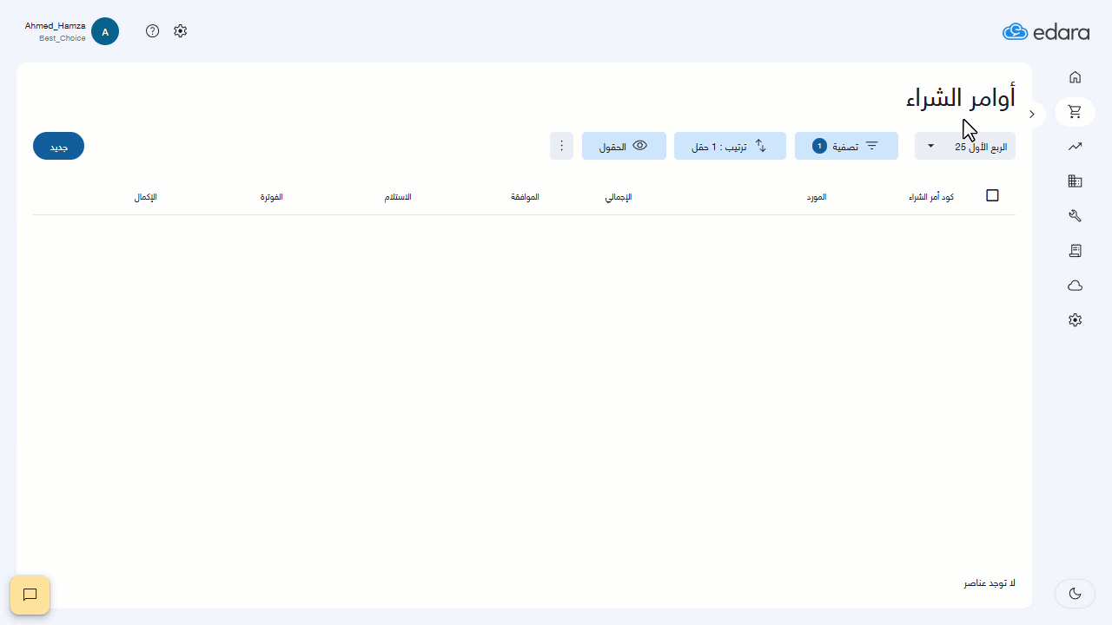The width and height of the screenshot is (1112, 625).
Task: Click the كود أمر الشراء column header
Action: tap(931, 197)
